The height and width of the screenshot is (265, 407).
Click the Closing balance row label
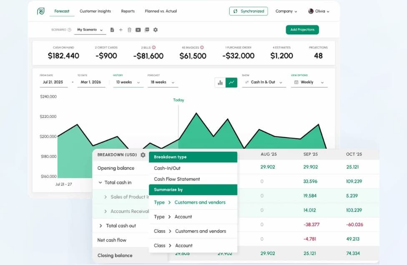pos(115,255)
